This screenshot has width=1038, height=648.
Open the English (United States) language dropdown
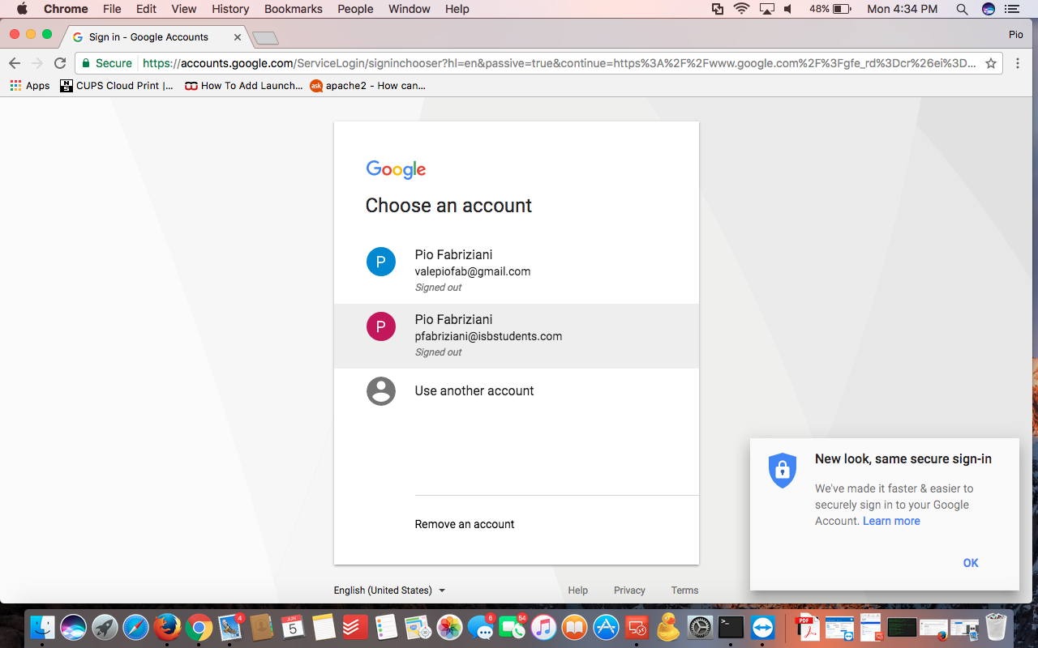(390, 590)
